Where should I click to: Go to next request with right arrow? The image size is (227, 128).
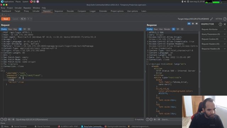pos(28,19)
